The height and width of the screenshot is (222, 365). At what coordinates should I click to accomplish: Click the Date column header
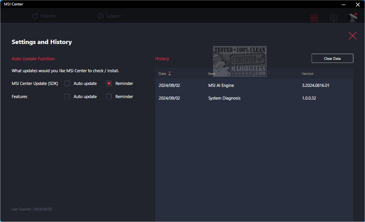[162, 74]
